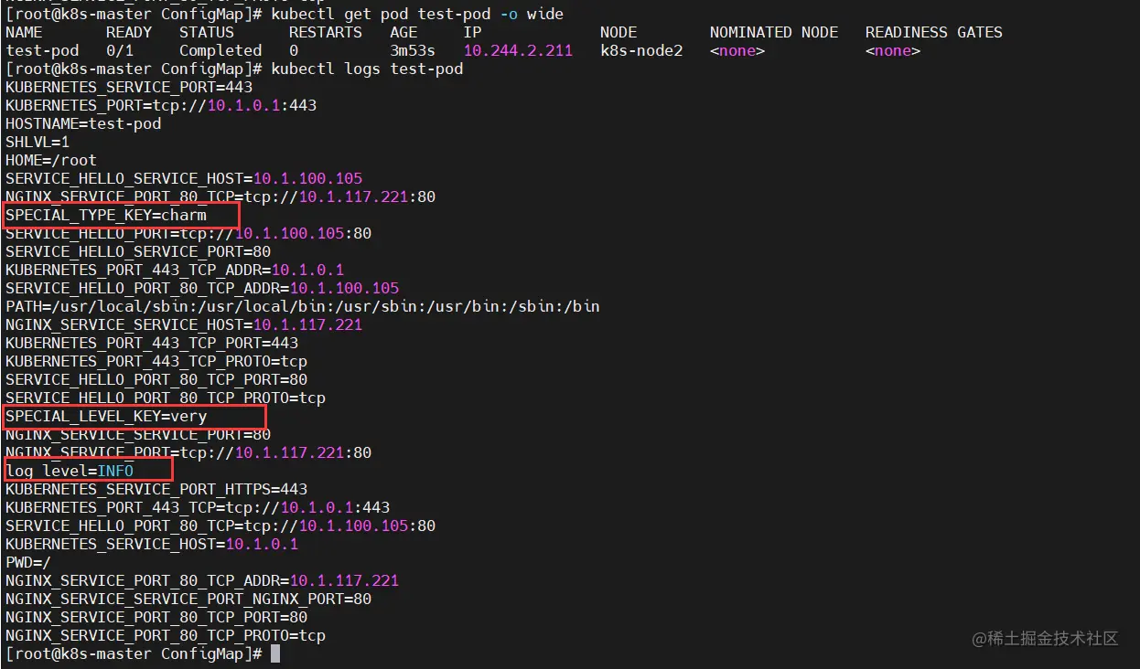This screenshot has width=1140, height=669.
Task: Click the cursor block at the final prompt
Action: (275, 653)
